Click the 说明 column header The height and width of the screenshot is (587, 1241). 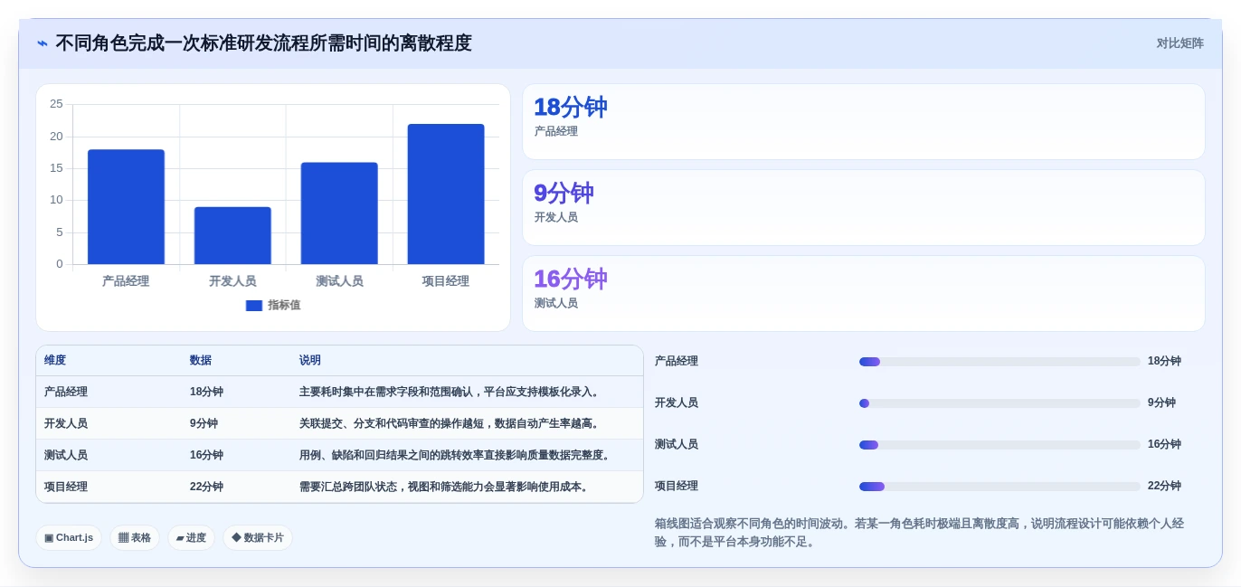click(x=310, y=360)
